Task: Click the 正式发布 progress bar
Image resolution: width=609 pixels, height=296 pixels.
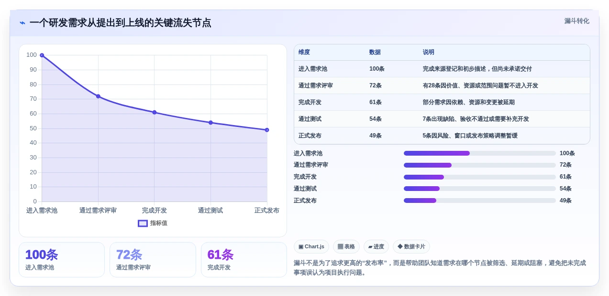Action: coord(480,201)
